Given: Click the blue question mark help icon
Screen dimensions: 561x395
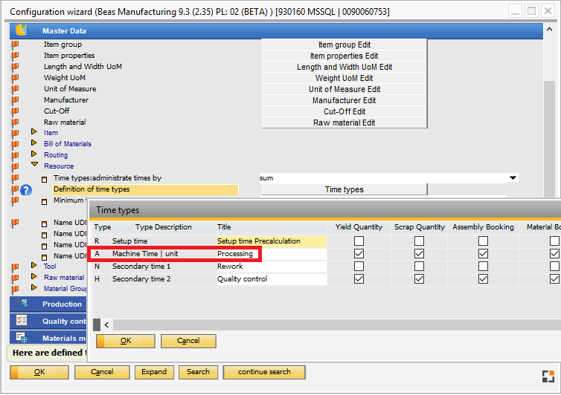Looking at the screenshot, I should tap(26, 190).
